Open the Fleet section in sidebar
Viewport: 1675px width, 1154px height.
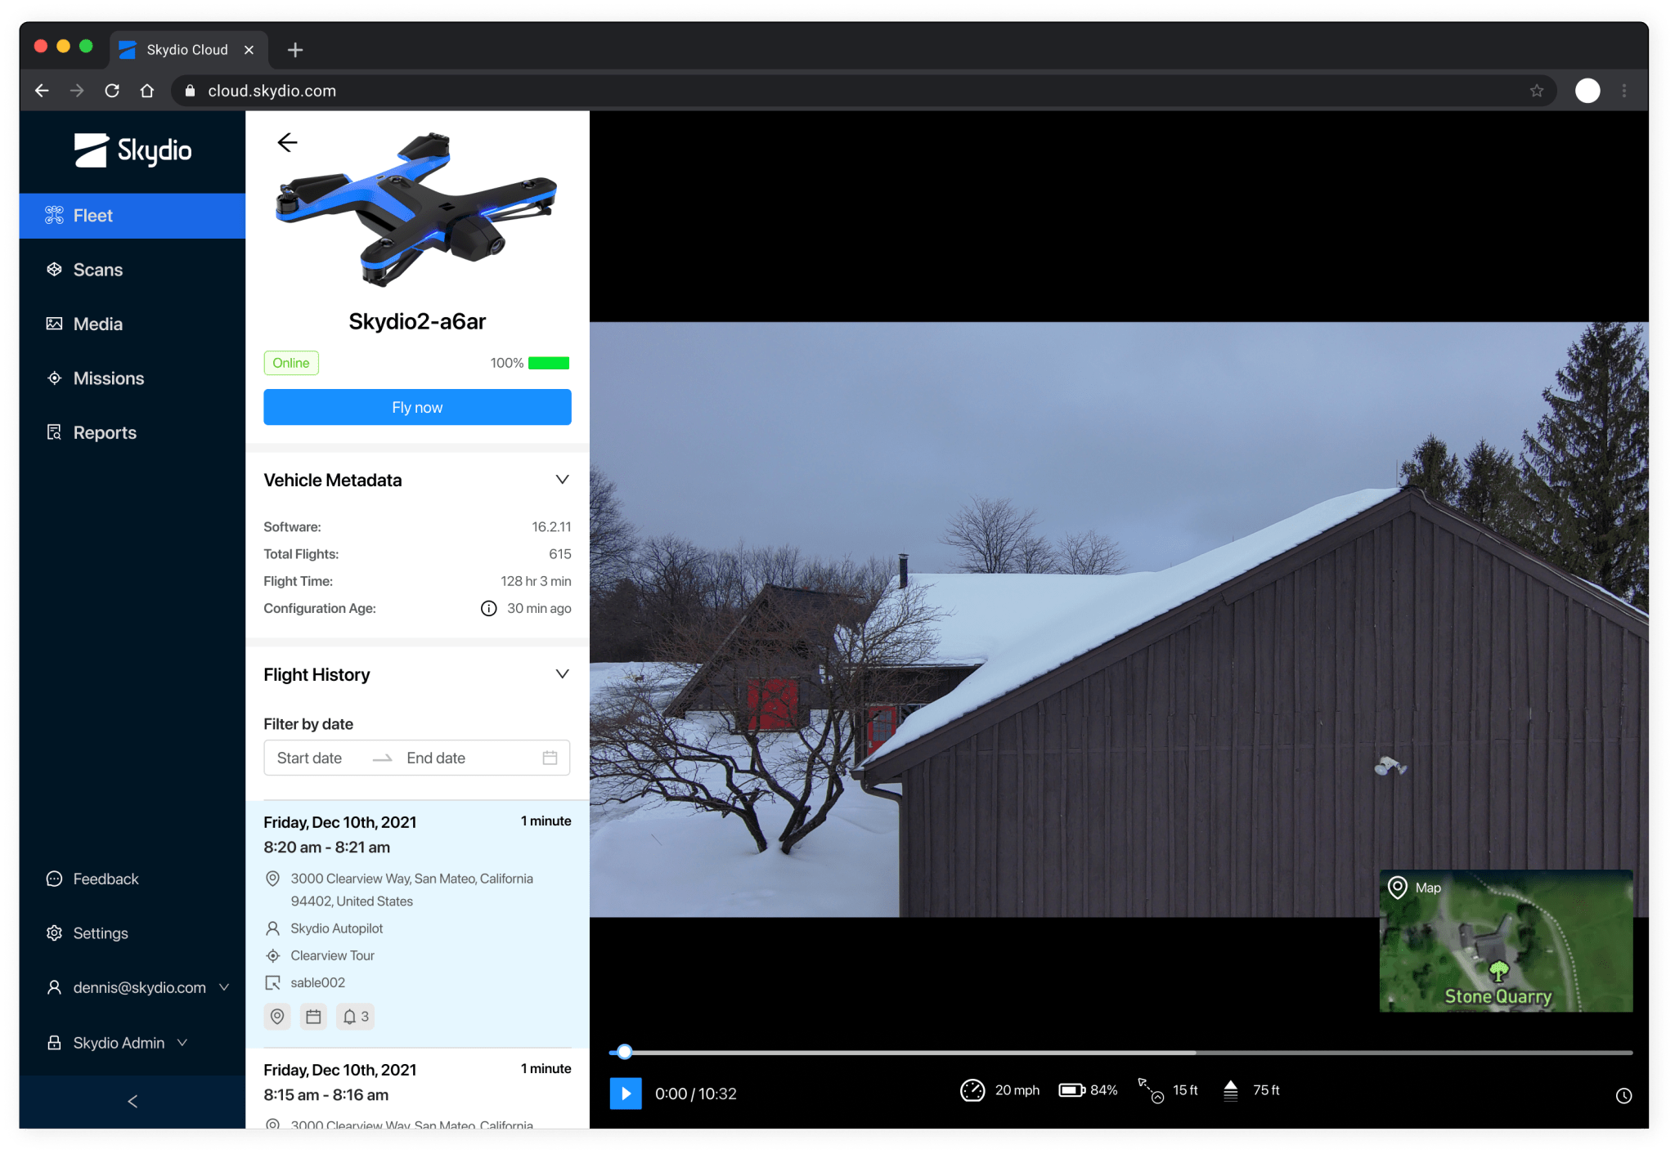point(132,216)
